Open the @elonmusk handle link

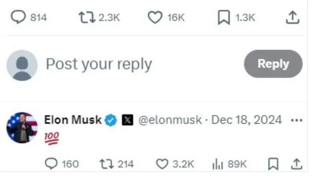pos(170,120)
